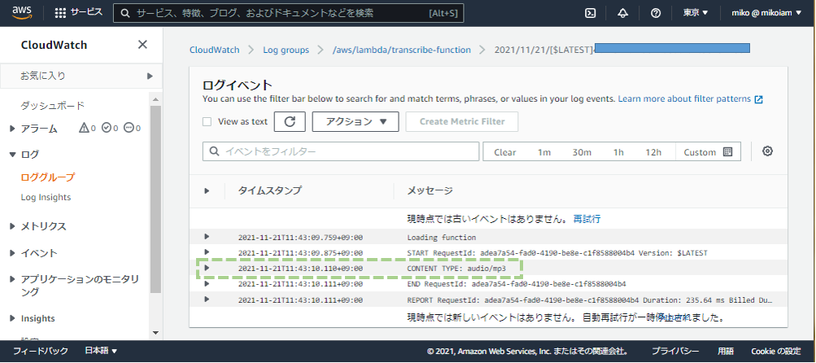Open the help question mark icon
Viewport: 816px width, 363px height.
pos(656,13)
